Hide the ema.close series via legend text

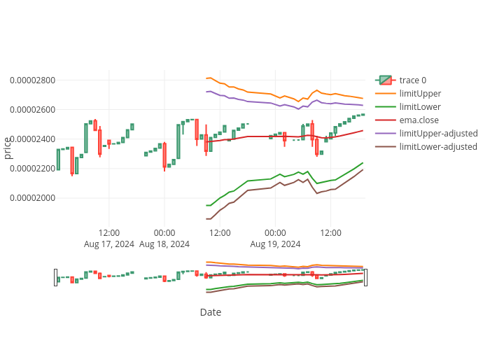click(419, 120)
